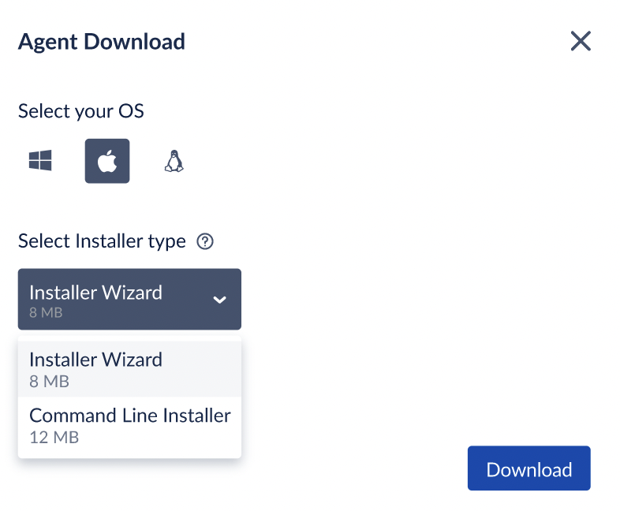The image size is (620, 511).
Task: Choose Command Line Installer from the list
Action: (x=129, y=426)
